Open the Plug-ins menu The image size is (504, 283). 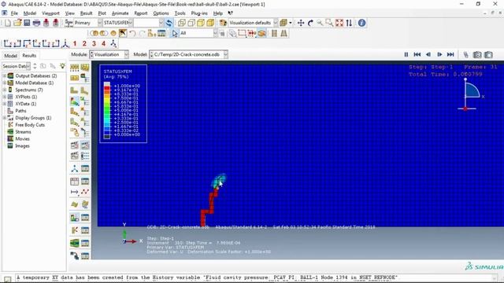click(x=199, y=13)
